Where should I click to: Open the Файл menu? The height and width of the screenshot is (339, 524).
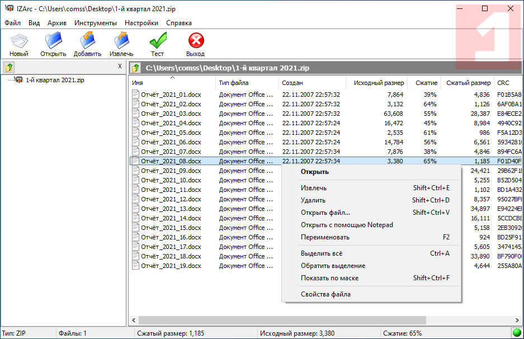[x=12, y=23]
